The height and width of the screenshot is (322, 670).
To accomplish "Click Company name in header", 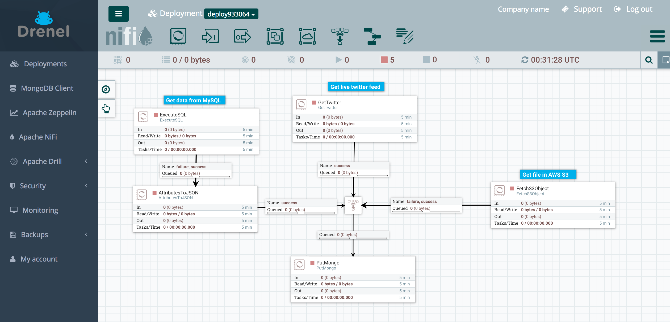I will 523,9.
